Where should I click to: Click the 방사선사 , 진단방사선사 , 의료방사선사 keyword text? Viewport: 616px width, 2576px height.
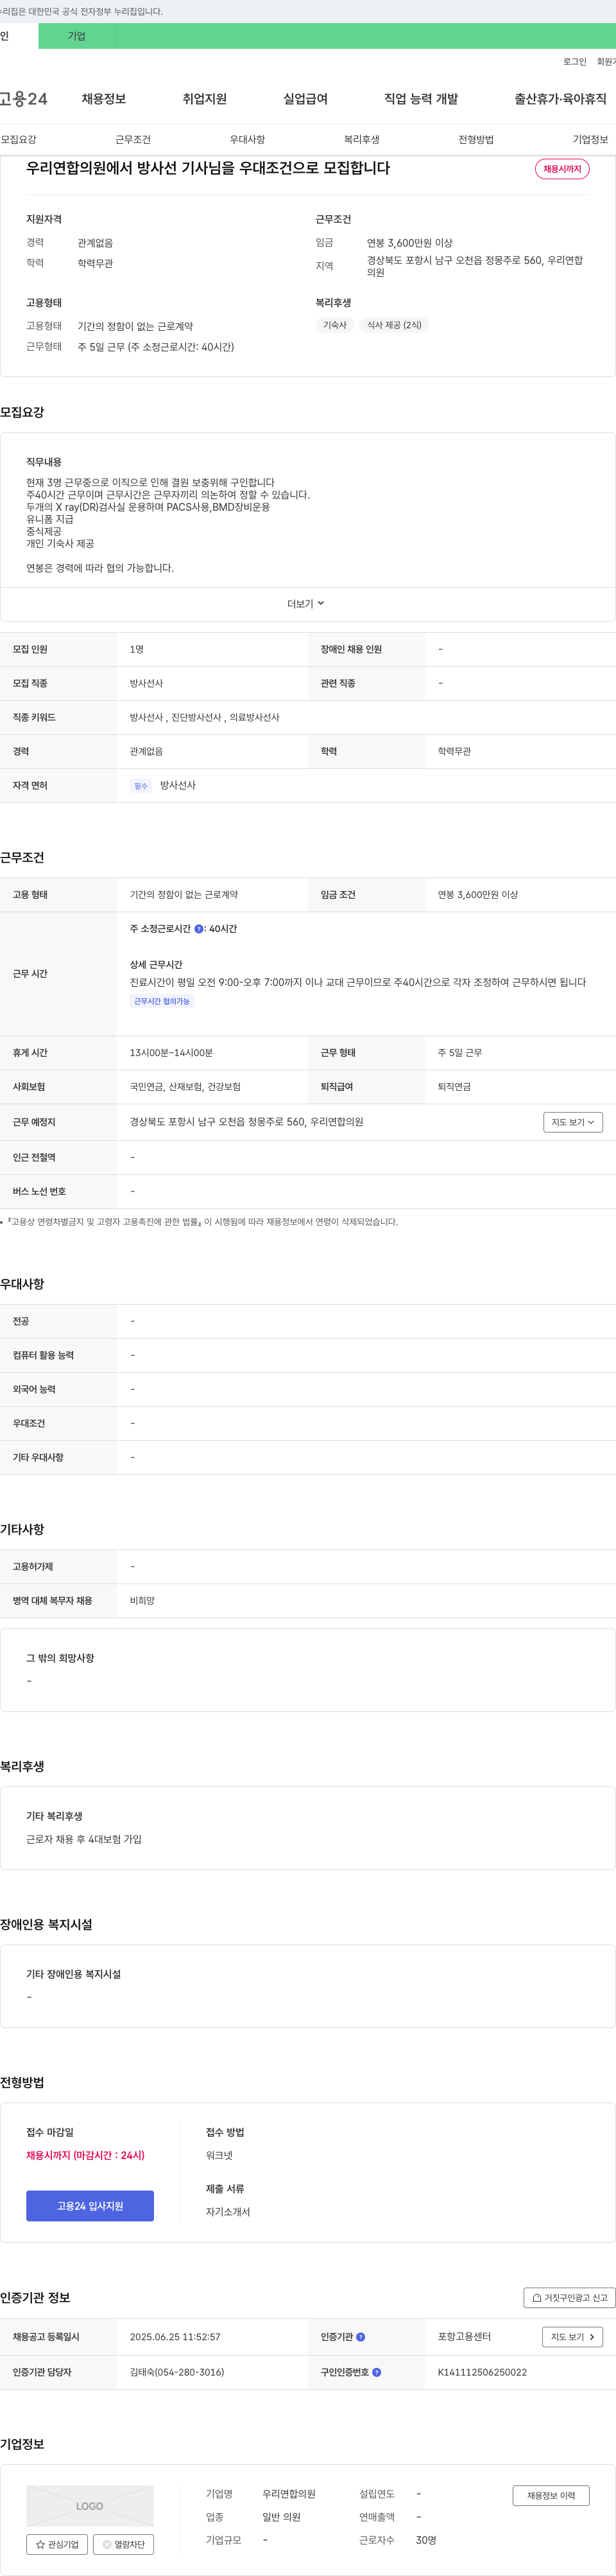tap(205, 718)
